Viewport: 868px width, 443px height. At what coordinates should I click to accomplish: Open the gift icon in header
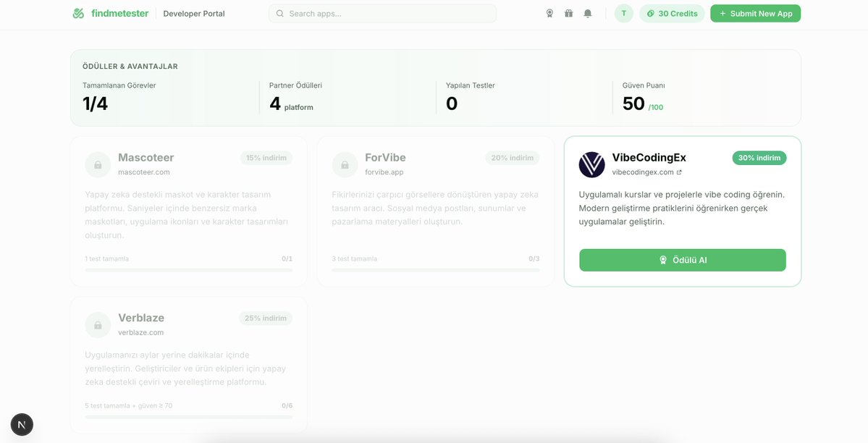tap(568, 13)
